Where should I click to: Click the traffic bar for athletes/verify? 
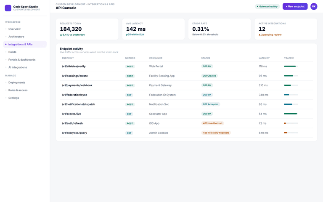pyautogui.click(x=291, y=66)
